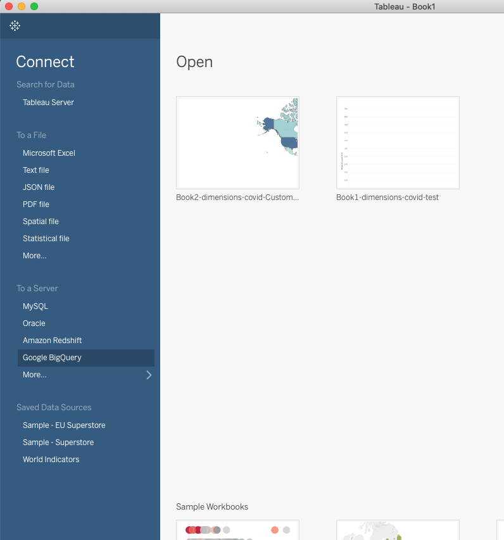Open Search for Data
Image resolution: width=504 pixels, height=540 pixels.
[46, 84]
